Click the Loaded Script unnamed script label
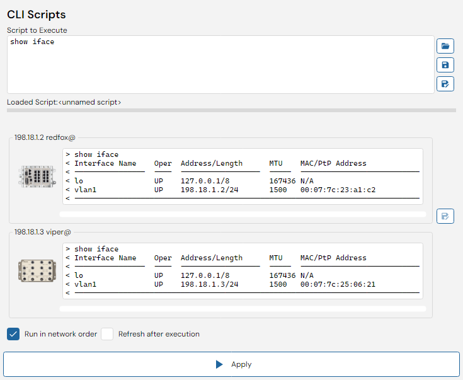This screenshot has width=463, height=380. (64, 102)
